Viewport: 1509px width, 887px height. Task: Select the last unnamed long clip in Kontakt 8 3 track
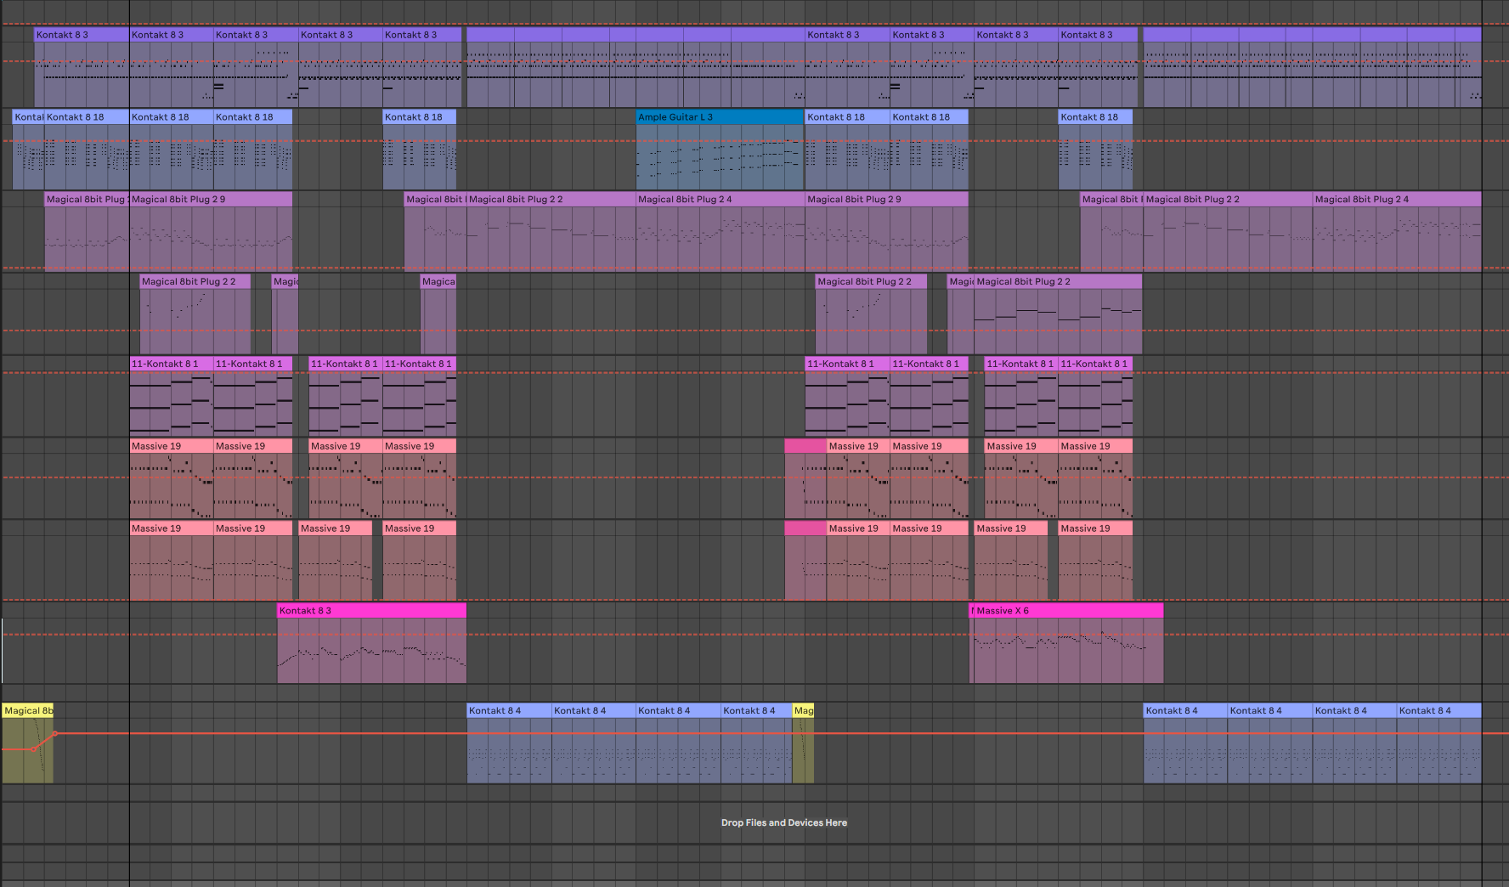(1312, 67)
